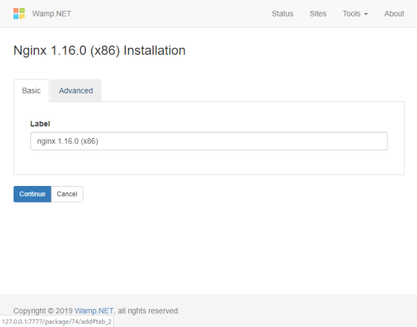Click the colorful Wamp.NET logo icon
Screen dimensions: 417x327
pyautogui.click(x=19, y=14)
